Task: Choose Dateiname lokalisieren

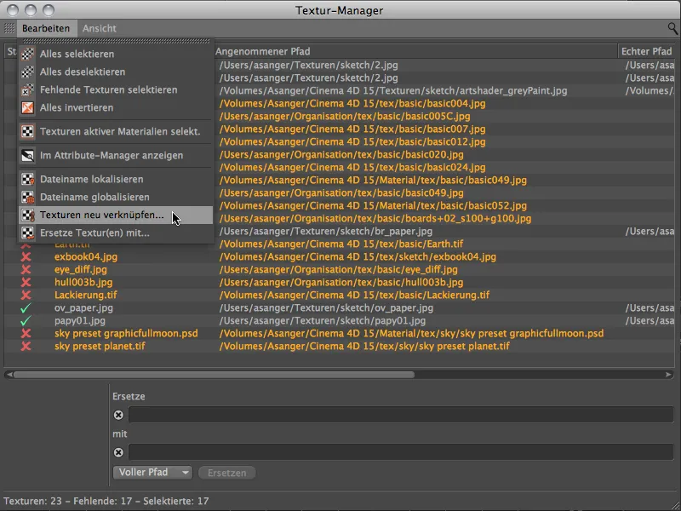Action: 116,179
